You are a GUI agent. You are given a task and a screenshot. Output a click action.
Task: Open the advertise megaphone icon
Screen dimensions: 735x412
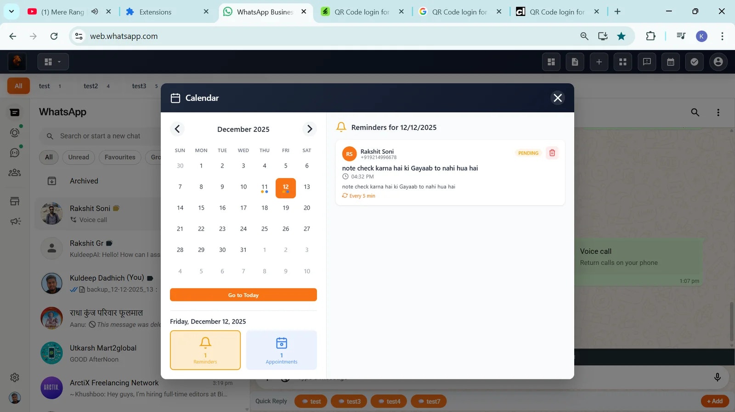pyautogui.click(x=15, y=221)
